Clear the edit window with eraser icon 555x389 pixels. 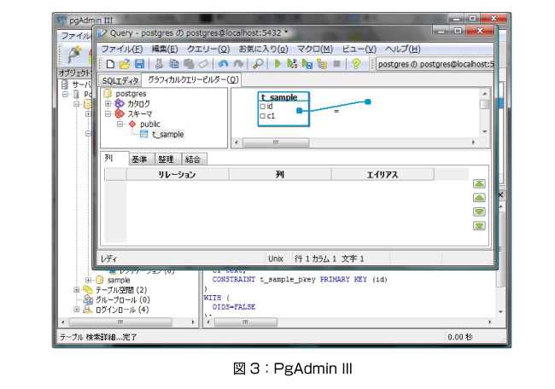click(203, 64)
